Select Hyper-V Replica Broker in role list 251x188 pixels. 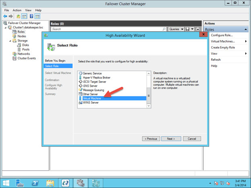point(96,77)
